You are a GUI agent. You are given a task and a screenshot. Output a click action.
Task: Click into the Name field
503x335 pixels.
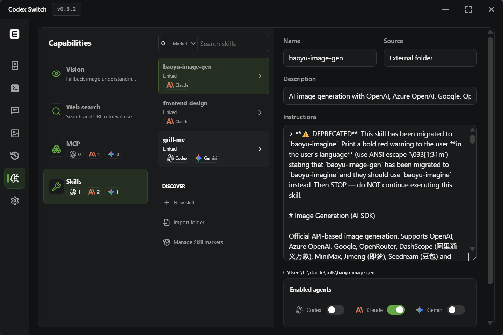(x=330, y=58)
